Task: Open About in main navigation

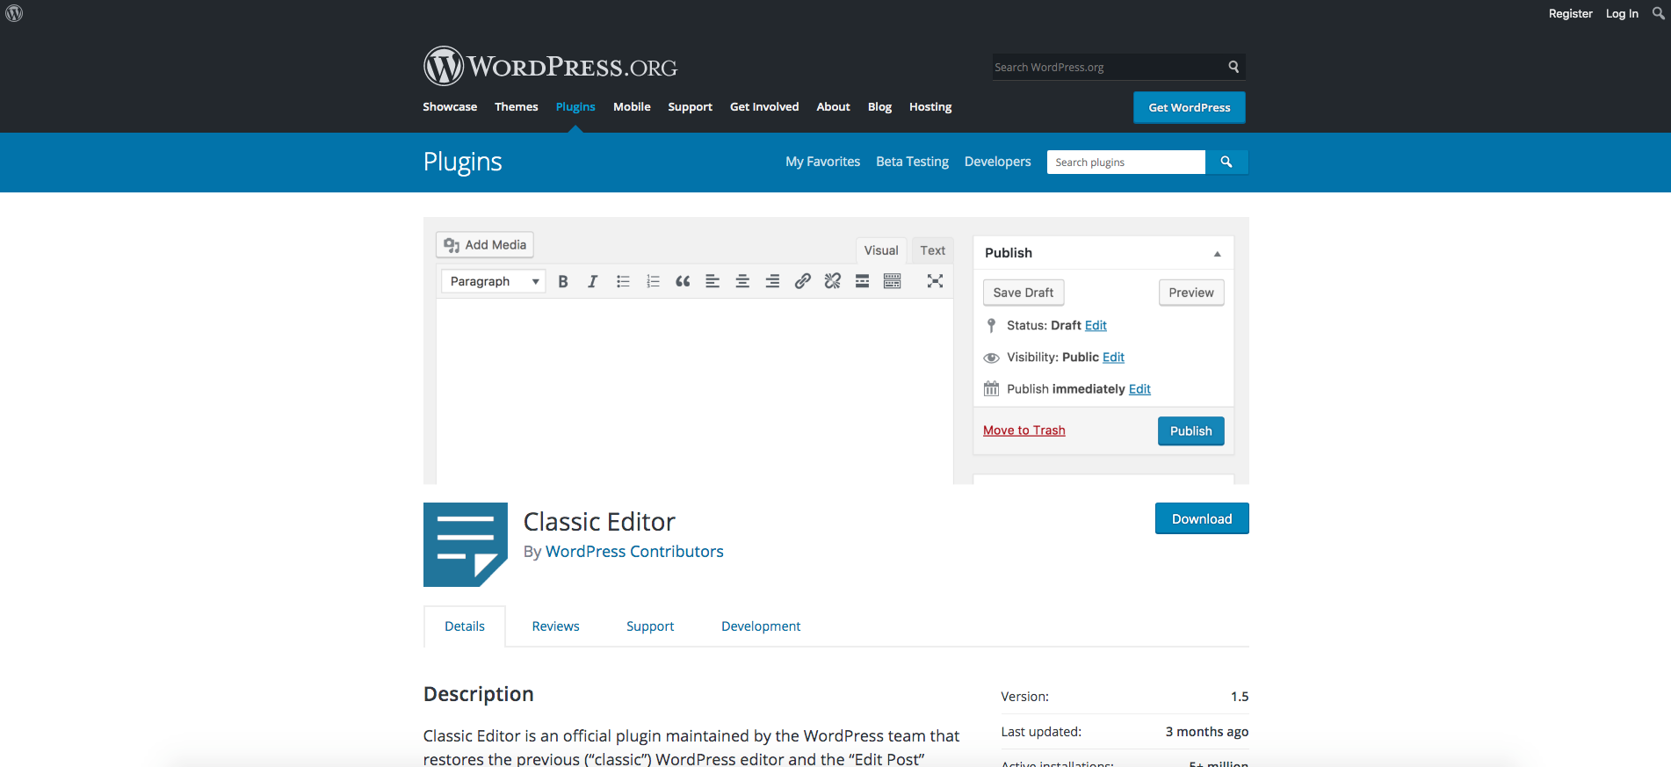Action: [833, 107]
